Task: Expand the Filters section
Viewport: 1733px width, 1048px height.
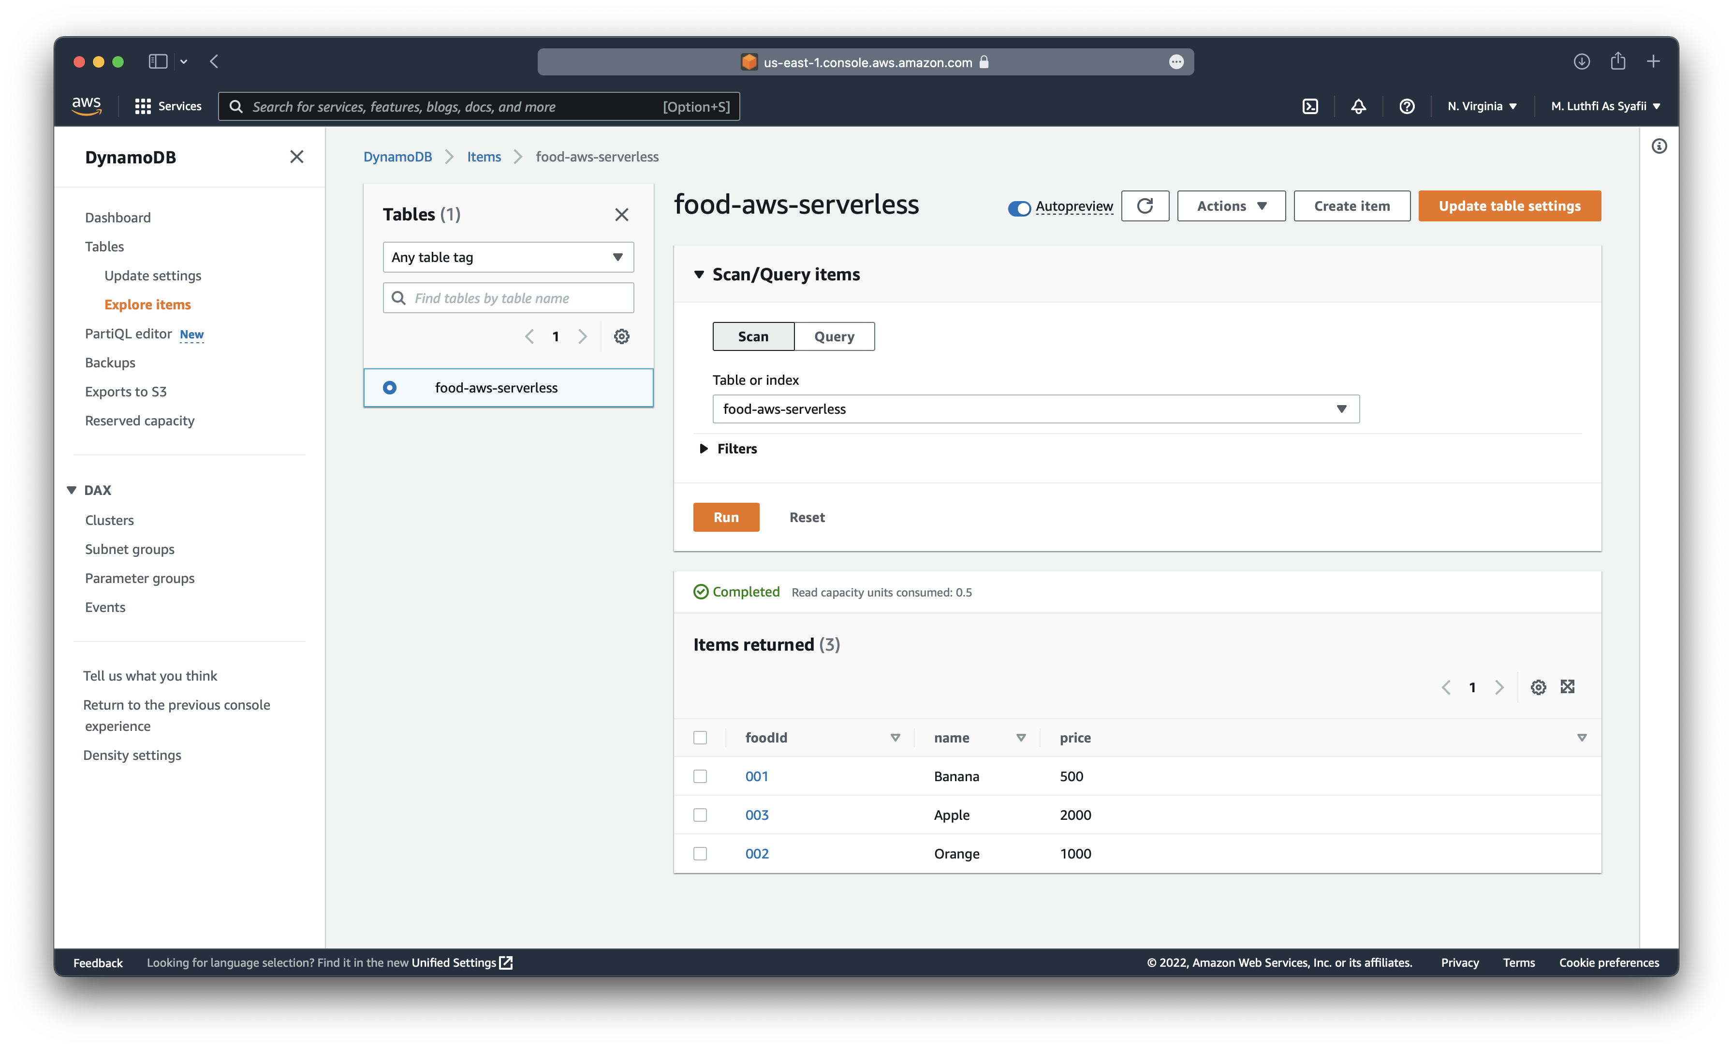Action: [x=728, y=449]
